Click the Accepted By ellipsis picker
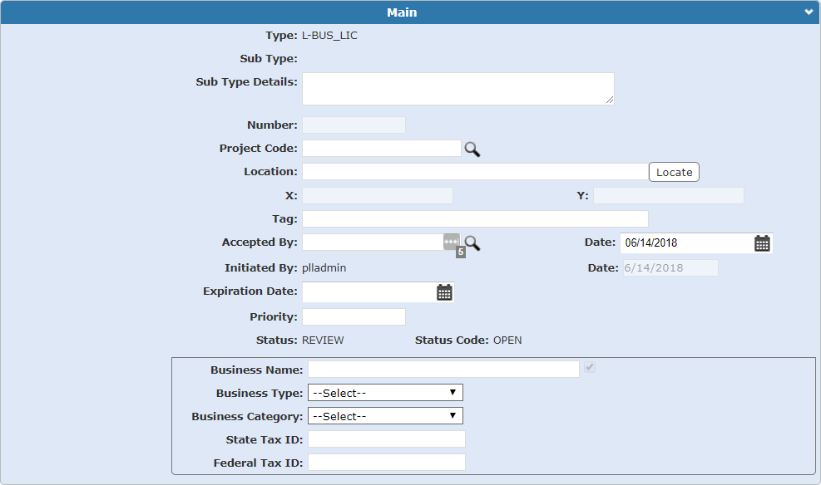 click(x=451, y=241)
